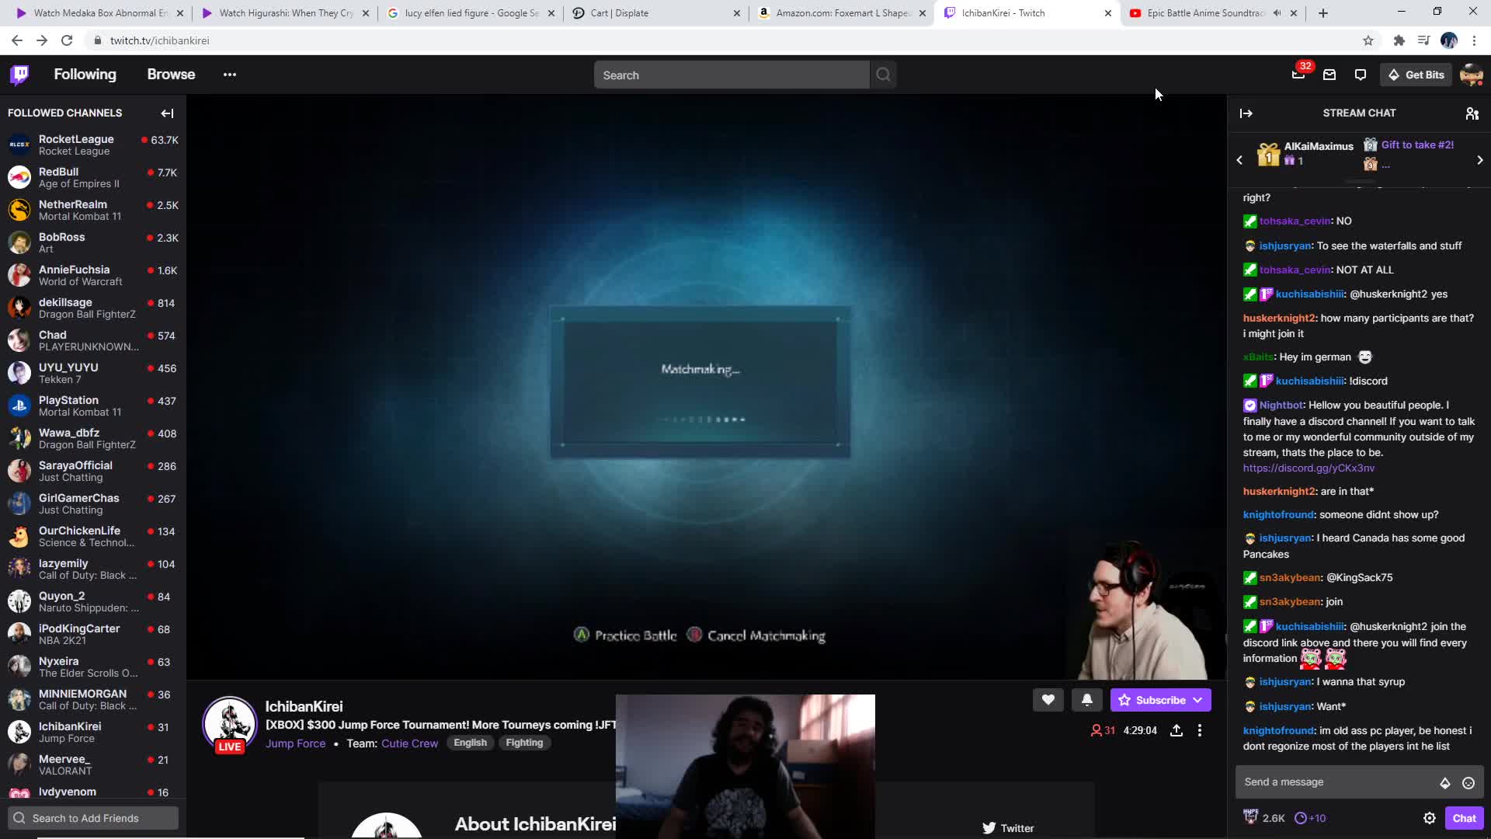1491x839 pixels.
Task: Switch to the Cart | Displate tab
Action: (x=656, y=13)
